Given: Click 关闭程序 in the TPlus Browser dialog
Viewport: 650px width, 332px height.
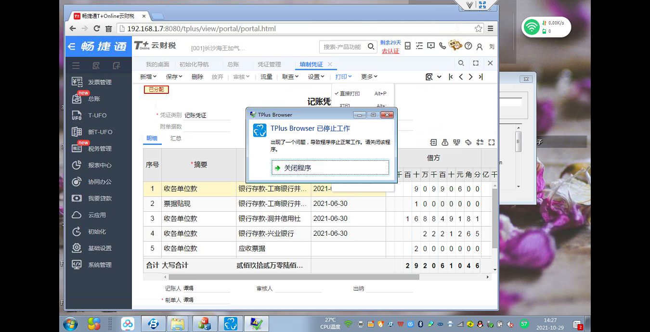Looking at the screenshot, I should click(330, 167).
